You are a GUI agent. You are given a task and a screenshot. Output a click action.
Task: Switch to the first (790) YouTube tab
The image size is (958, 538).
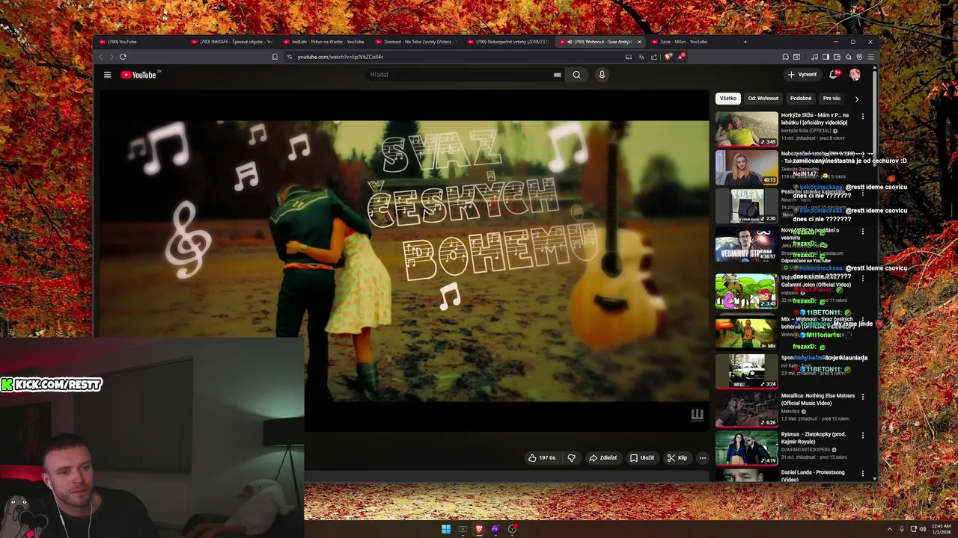(x=139, y=42)
